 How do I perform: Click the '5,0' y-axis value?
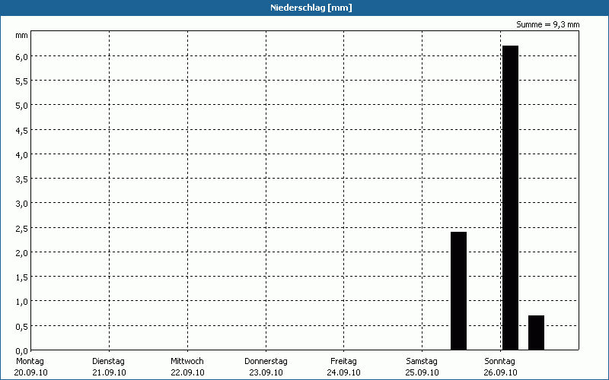[x=22, y=106]
